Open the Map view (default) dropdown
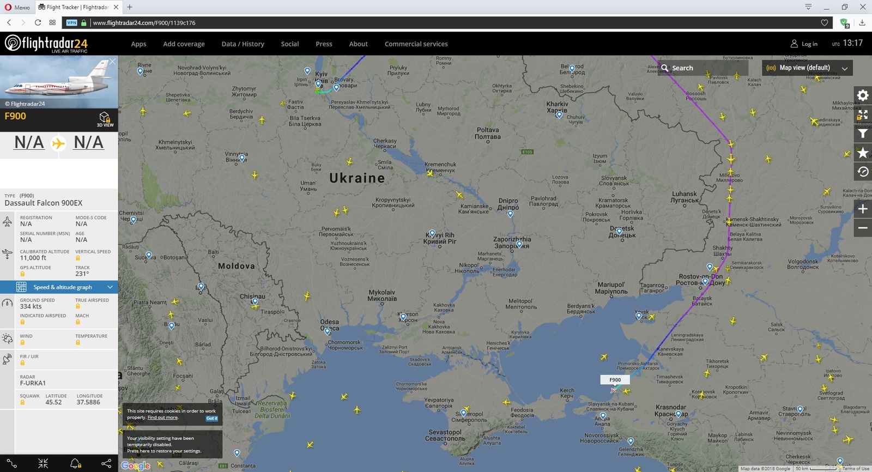This screenshot has height=472, width=872. tap(807, 68)
